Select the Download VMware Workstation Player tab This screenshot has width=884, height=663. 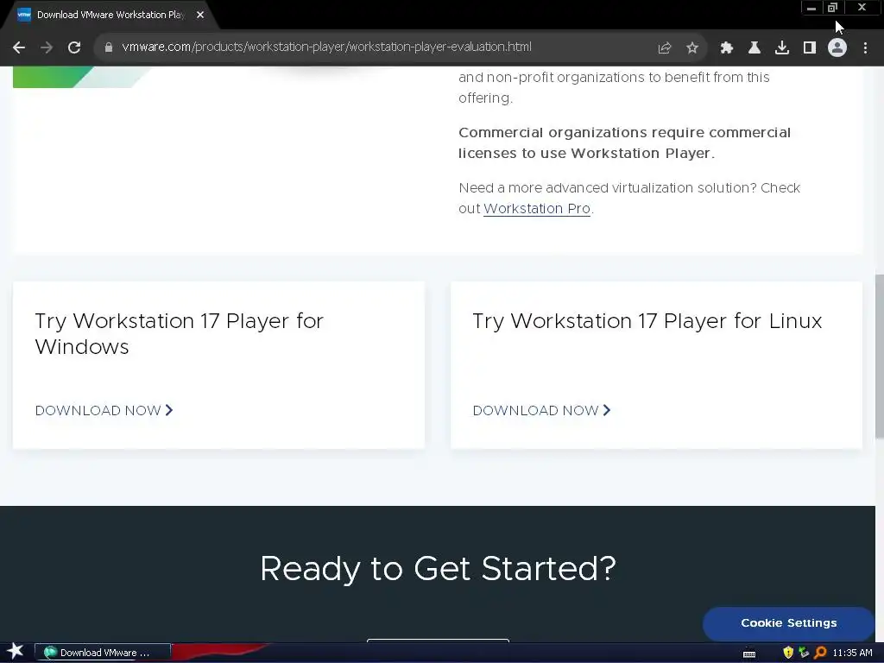[110, 15]
